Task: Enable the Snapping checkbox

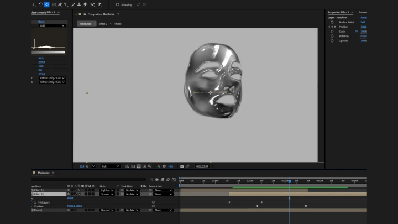Action: pyautogui.click(x=118, y=4)
